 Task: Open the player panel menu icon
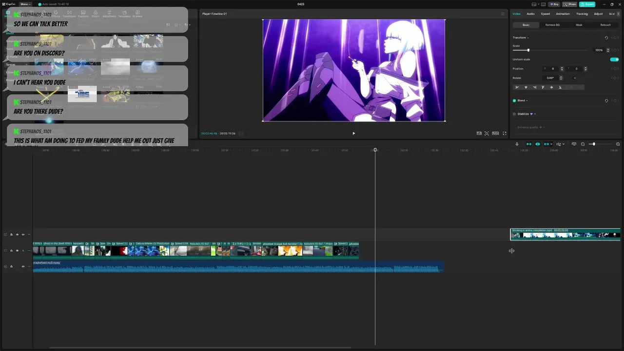[503, 14]
